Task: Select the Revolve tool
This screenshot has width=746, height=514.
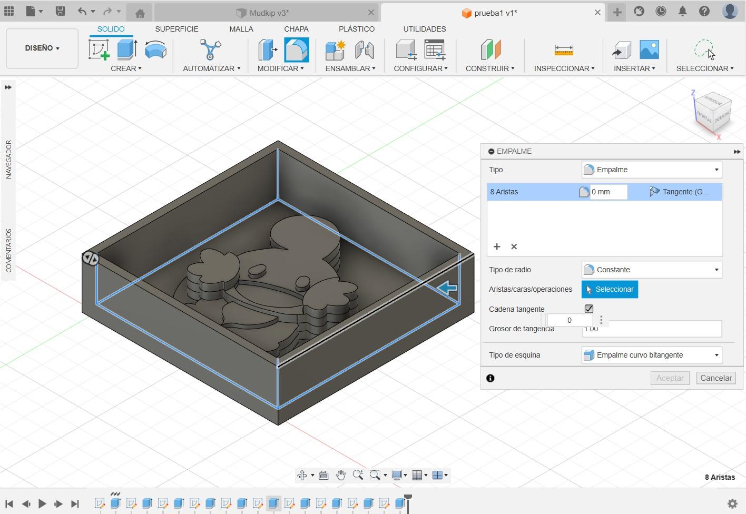Action: click(155, 50)
